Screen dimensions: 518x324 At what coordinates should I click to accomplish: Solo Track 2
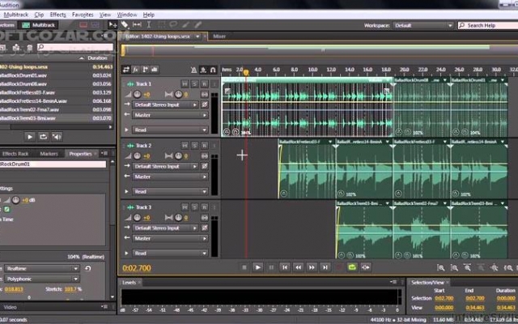[194, 146]
